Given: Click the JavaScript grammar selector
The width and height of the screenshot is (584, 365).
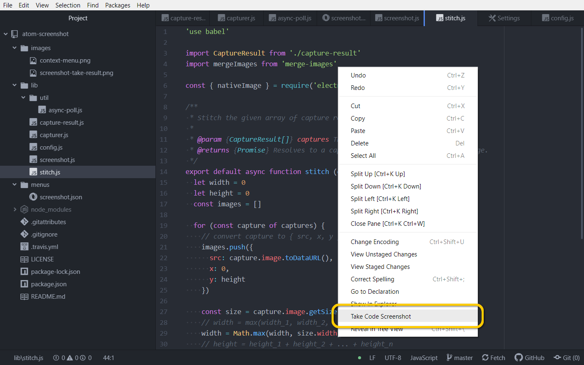Looking at the screenshot, I should tap(424, 358).
